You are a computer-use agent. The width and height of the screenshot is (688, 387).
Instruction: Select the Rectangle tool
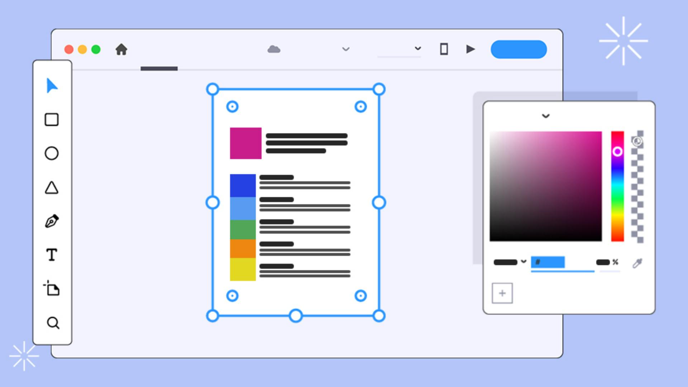(x=52, y=120)
